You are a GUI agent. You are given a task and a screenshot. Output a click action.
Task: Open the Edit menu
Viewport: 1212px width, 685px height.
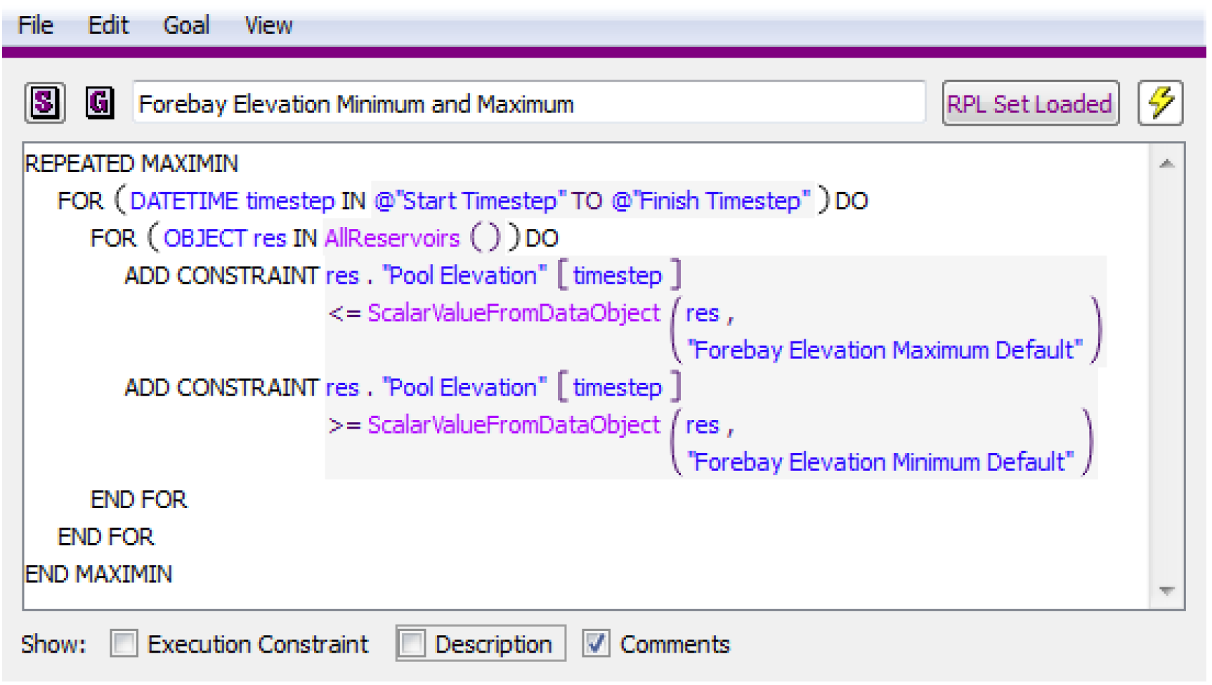(107, 25)
